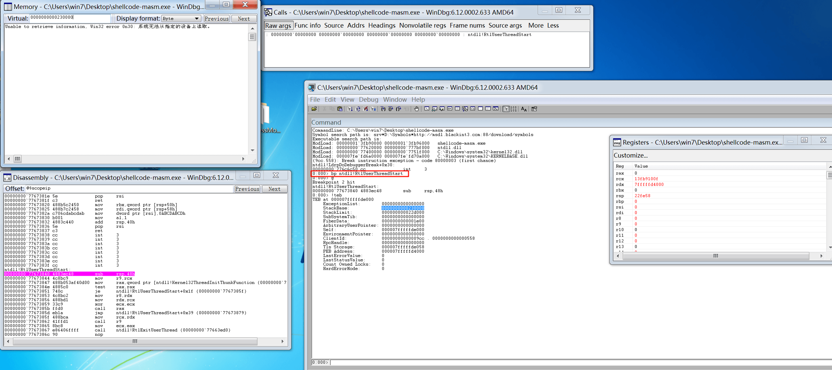Click Customize... in the Registers window
This screenshot has height=370, width=832.
point(630,156)
